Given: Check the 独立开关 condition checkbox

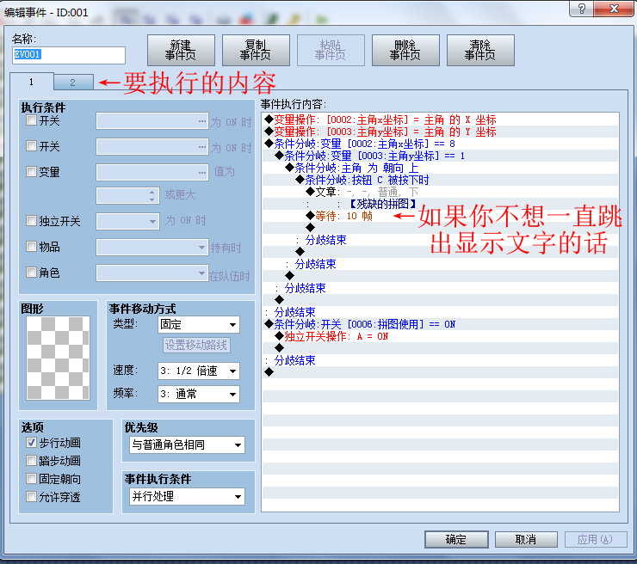Looking at the screenshot, I should point(31,220).
